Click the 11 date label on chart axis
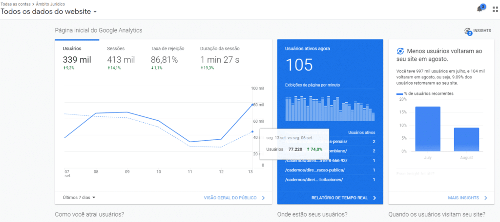This screenshot has width=500, height=222. pyautogui.click(x=190, y=172)
